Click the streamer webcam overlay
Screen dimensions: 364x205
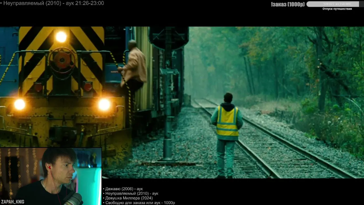[51, 176]
